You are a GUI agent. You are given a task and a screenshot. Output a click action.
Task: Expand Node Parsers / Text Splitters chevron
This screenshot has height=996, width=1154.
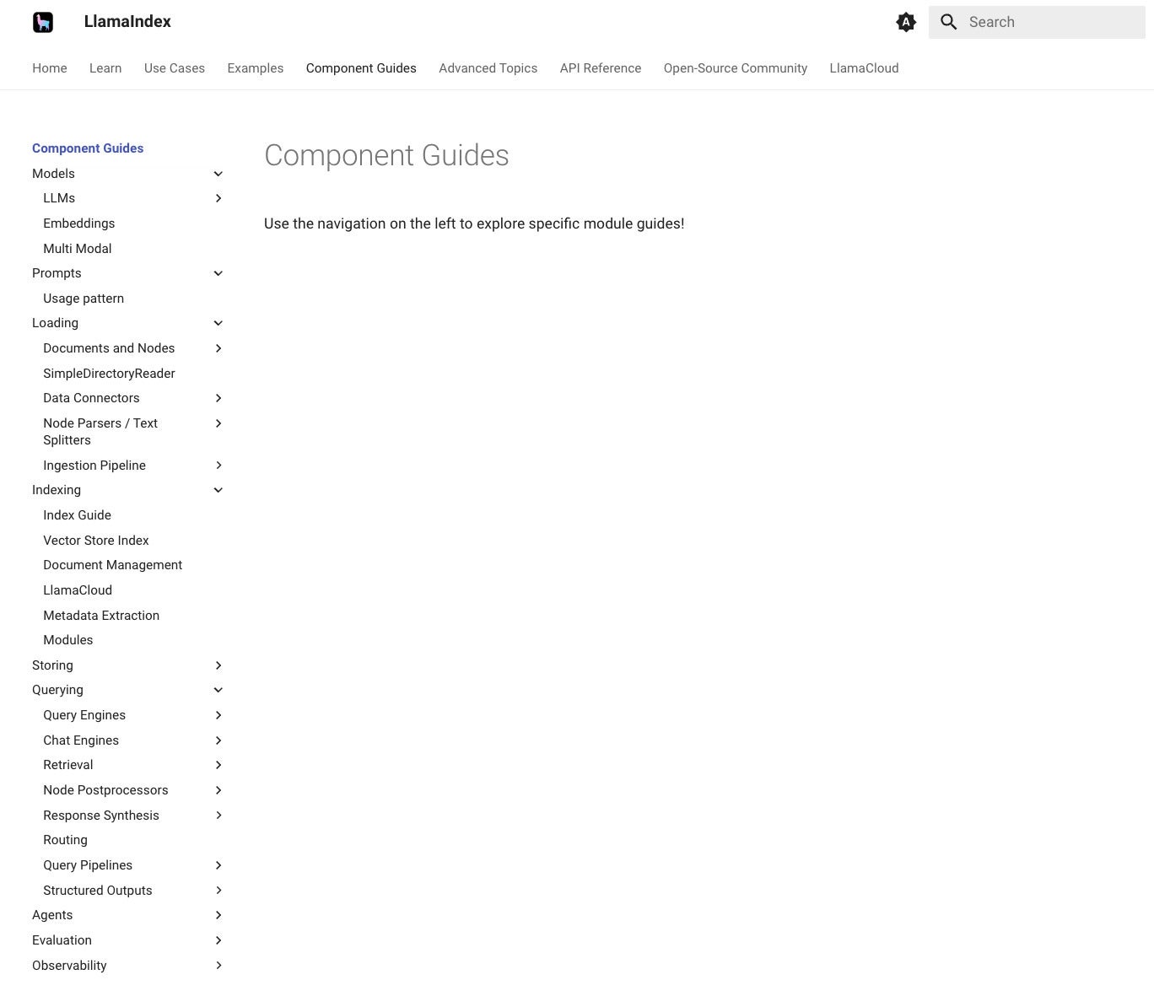(x=218, y=423)
